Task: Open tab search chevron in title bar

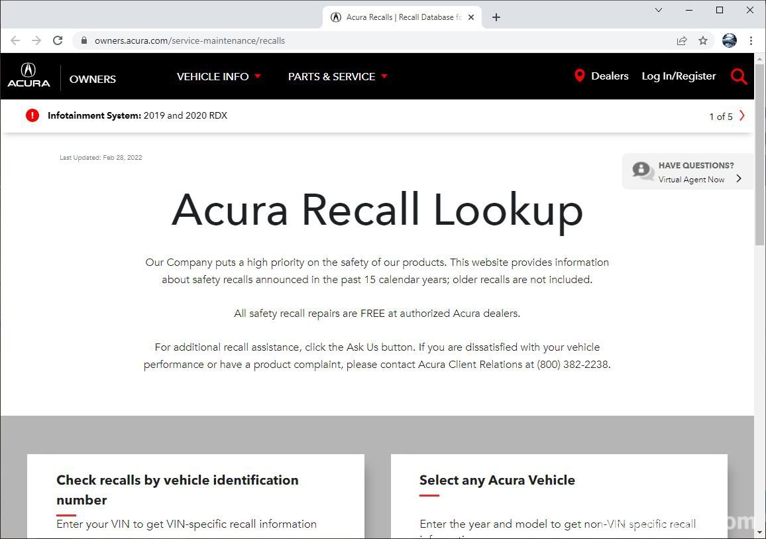Action: coord(659,10)
